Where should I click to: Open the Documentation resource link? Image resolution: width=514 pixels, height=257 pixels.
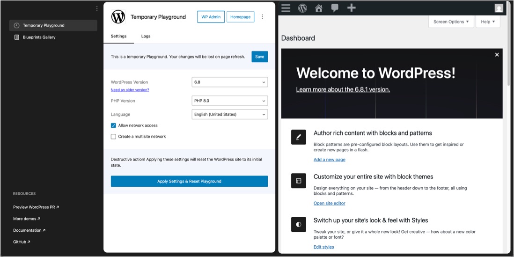(29, 230)
